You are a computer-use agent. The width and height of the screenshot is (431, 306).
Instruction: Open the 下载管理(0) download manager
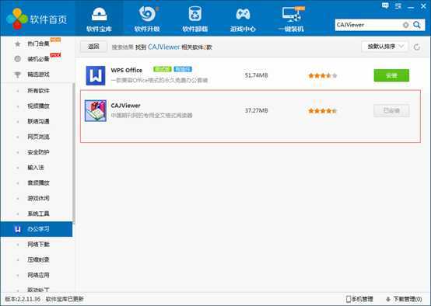[404, 299]
